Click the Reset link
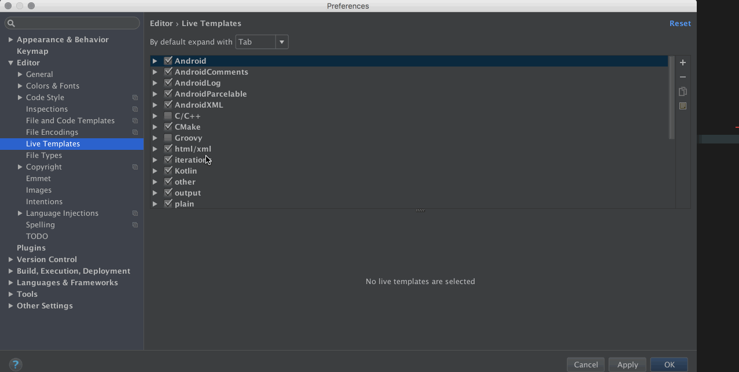 click(680, 23)
